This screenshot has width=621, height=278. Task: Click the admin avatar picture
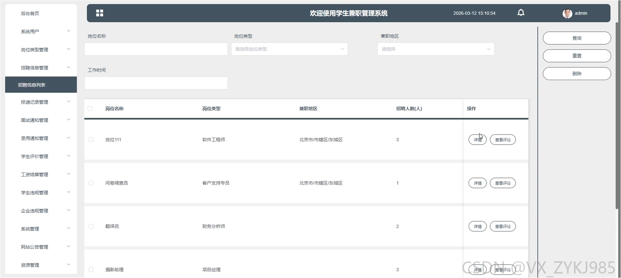point(567,14)
